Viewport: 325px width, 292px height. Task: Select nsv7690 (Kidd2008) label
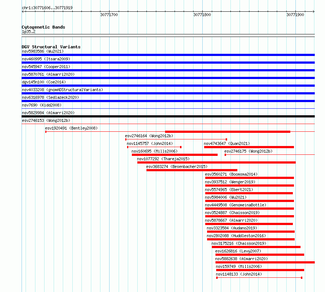(42, 105)
